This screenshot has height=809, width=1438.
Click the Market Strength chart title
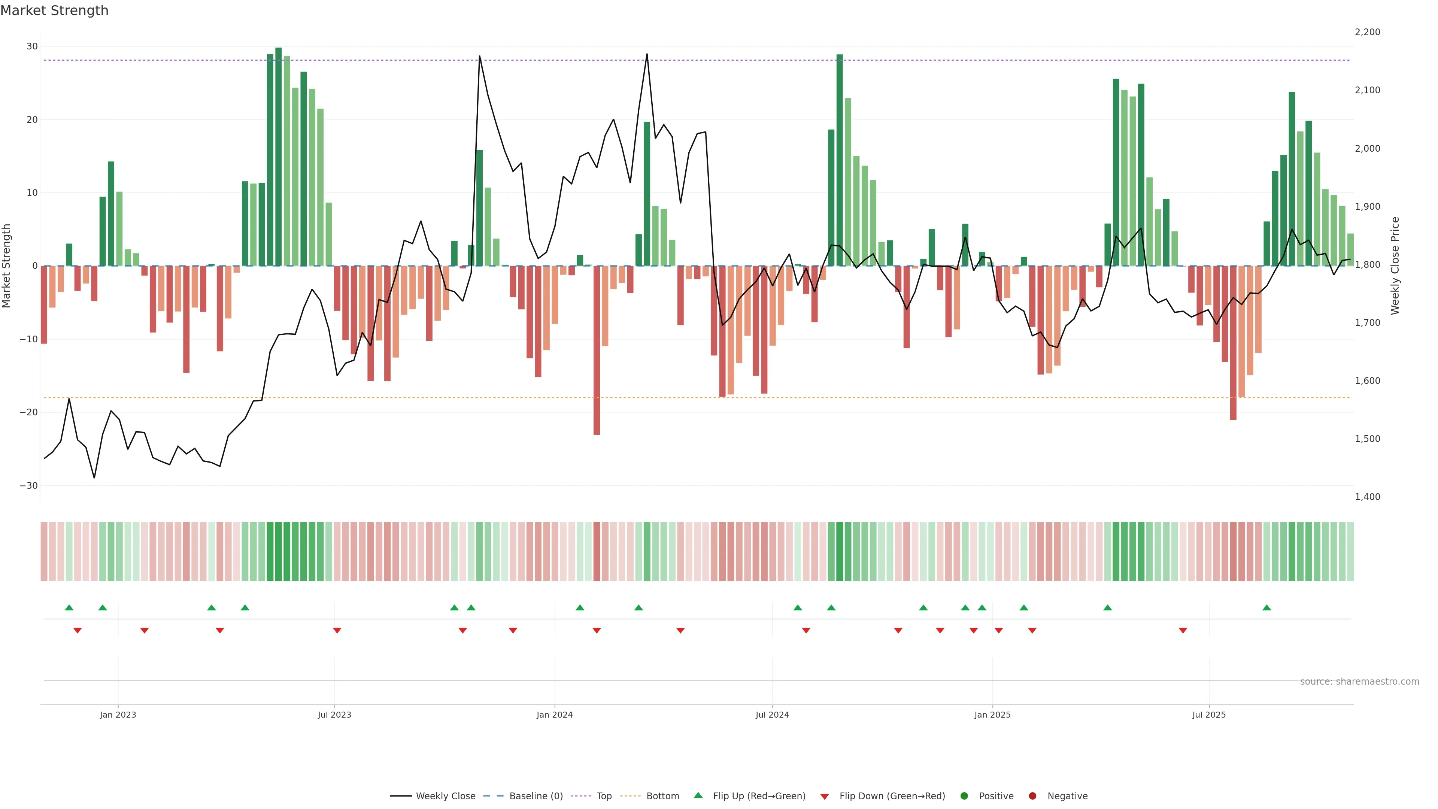tap(54, 10)
